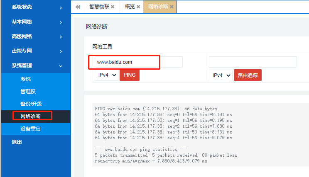Click 退出 to log out
The image size is (309, 177).
(x=17, y=142)
